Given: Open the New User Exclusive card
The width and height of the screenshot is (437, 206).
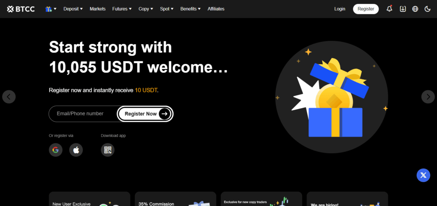Looking at the screenshot, I should (x=90, y=199).
